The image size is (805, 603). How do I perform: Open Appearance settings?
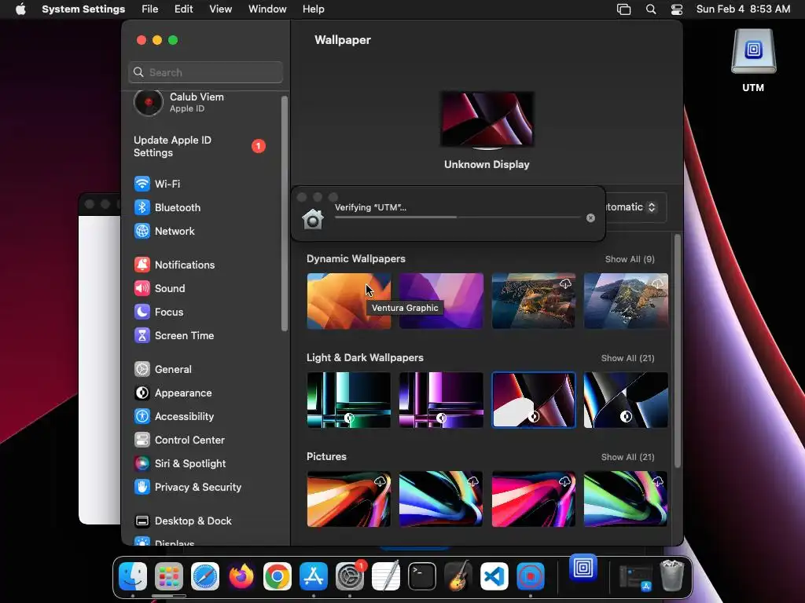(173, 393)
